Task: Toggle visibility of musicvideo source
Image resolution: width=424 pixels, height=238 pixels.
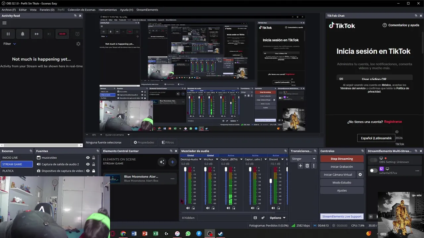Action: coord(88,158)
